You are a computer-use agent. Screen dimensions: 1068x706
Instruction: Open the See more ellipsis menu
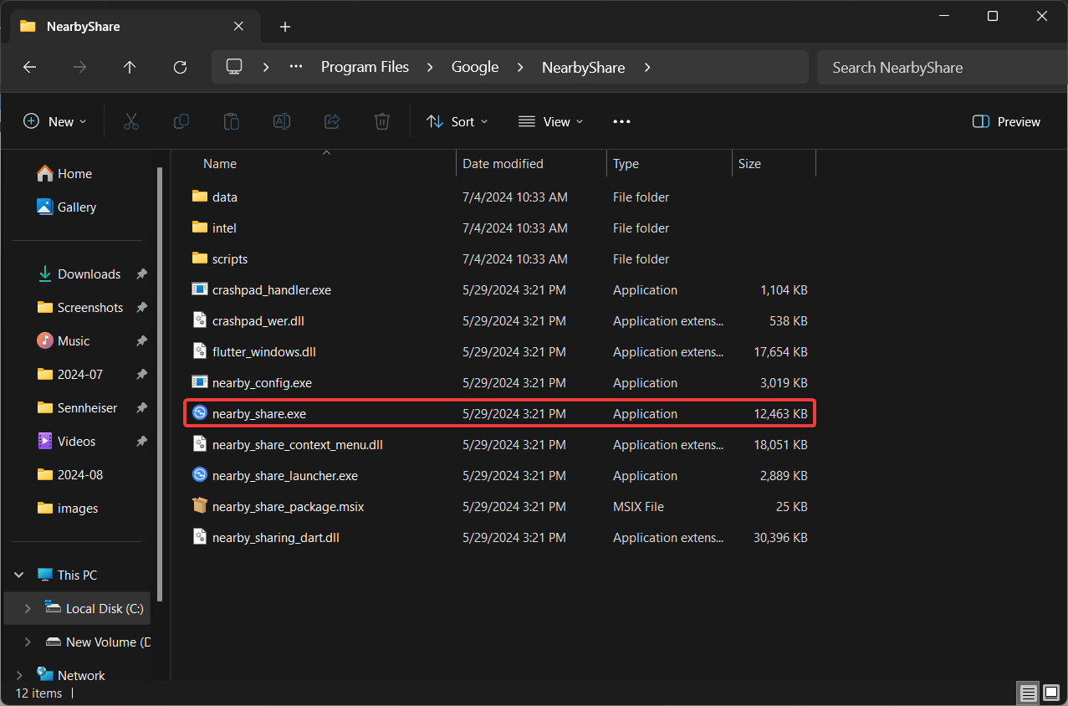pos(621,122)
